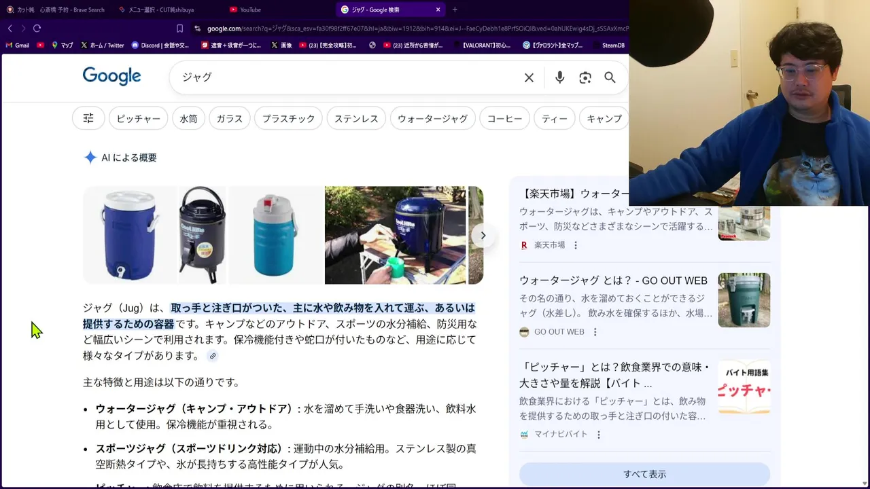Open GO OUT WEB result options menu
870x489 pixels.
[x=595, y=332]
